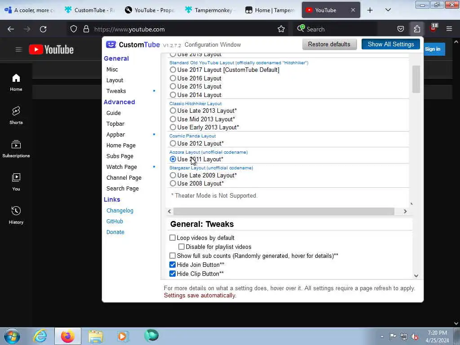
Task: Open the Tweaks settings section
Action: [x=116, y=91]
